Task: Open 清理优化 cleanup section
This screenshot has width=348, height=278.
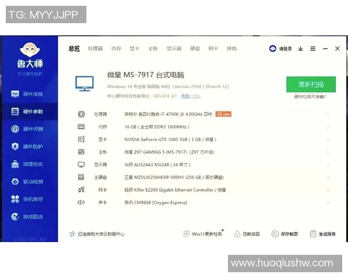Action: point(27,164)
